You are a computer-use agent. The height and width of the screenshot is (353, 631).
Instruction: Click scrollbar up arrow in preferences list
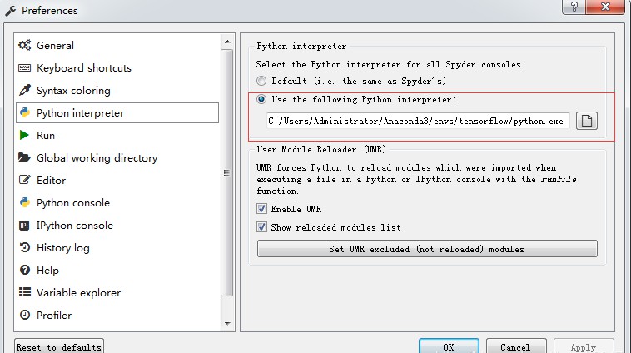227,42
